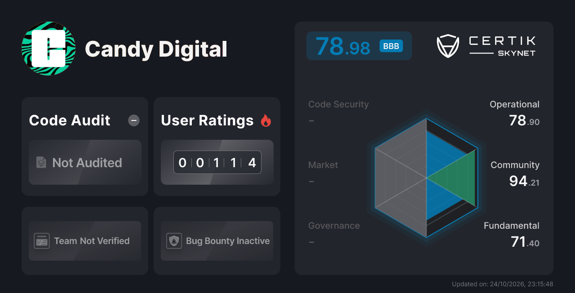Click the Code Security label
Viewport: 575px width, 293px height.
338,104
